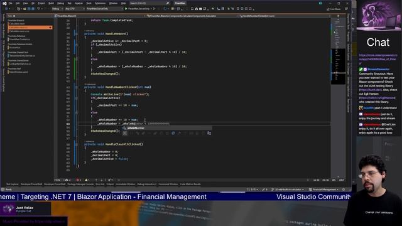Open the Calculator.razor document tab
The image size is (402, 226).
click(17, 24)
